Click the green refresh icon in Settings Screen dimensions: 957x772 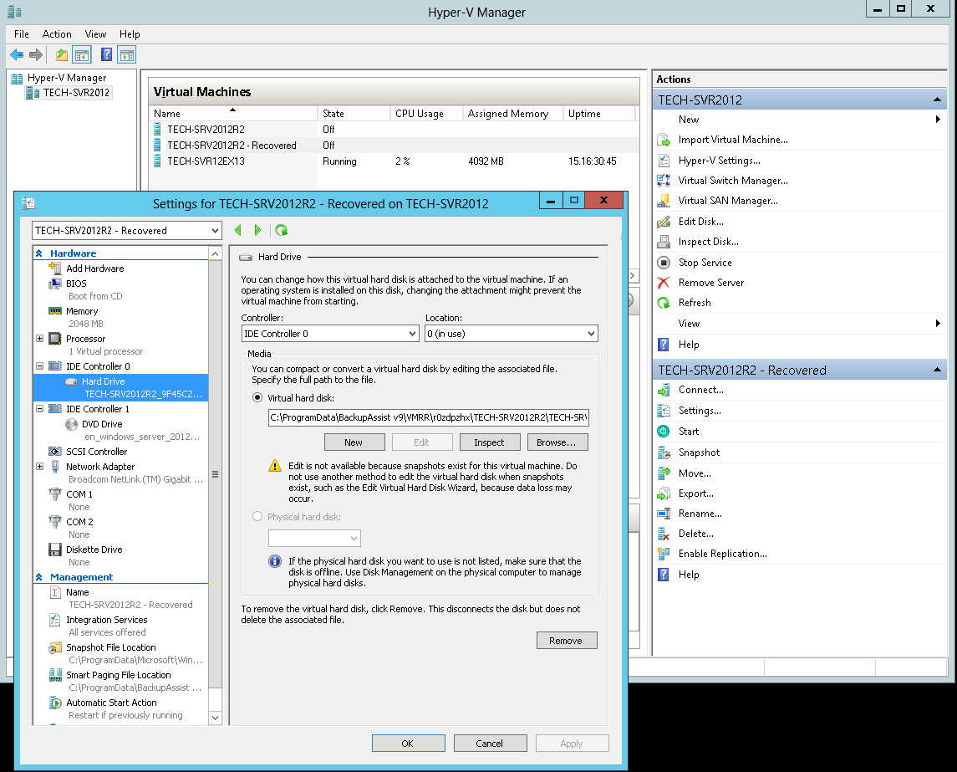pos(282,230)
